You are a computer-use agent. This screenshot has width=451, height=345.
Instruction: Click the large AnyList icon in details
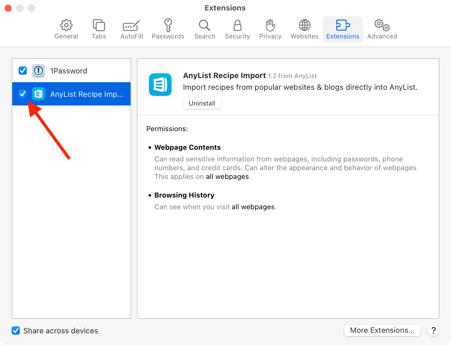click(160, 85)
